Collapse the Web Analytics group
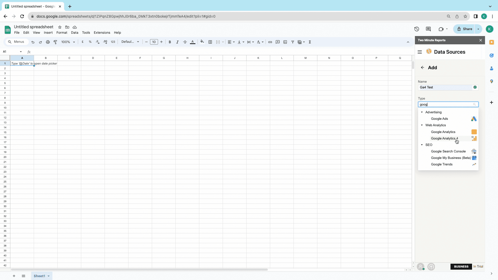Image resolution: width=498 pixels, height=280 pixels. pyautogui.click(x=422, y=125)
